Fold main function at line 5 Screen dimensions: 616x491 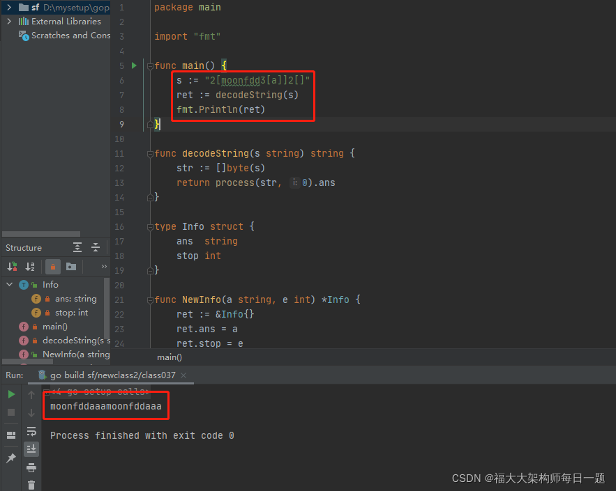[x=150, y=66]
